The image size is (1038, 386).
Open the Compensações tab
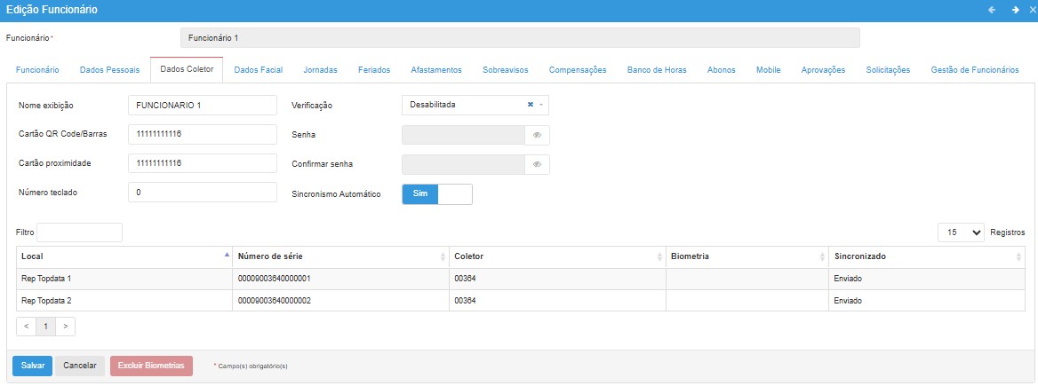[x=578, y=70]
